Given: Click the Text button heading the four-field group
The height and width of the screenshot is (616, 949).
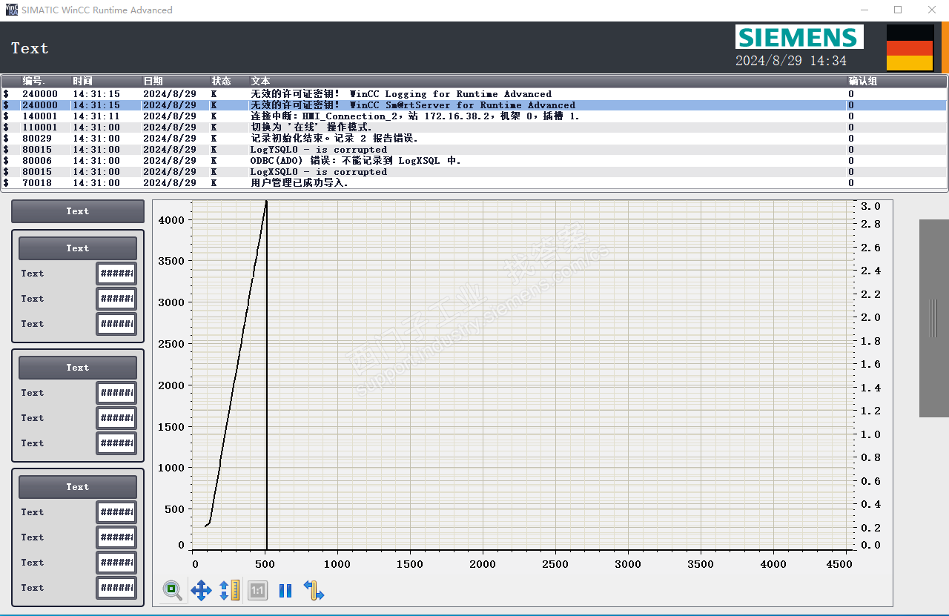Looking at the screenshot, I should point(78,487).
